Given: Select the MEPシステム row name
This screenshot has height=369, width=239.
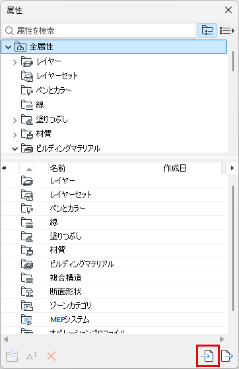Looking at the screenshot, I should (x=70, y=319).
